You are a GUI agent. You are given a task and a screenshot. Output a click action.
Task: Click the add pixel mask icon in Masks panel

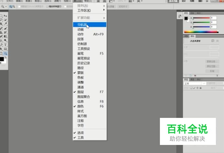click(x=213, y=41)
